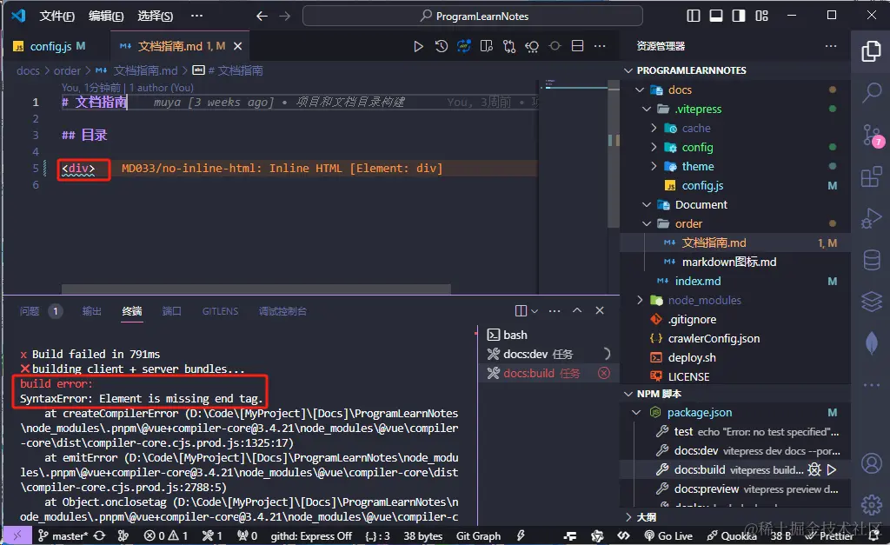Switch to the GITLENS panel tab
This screenshot has width=890, height=545.
[220, 311]
